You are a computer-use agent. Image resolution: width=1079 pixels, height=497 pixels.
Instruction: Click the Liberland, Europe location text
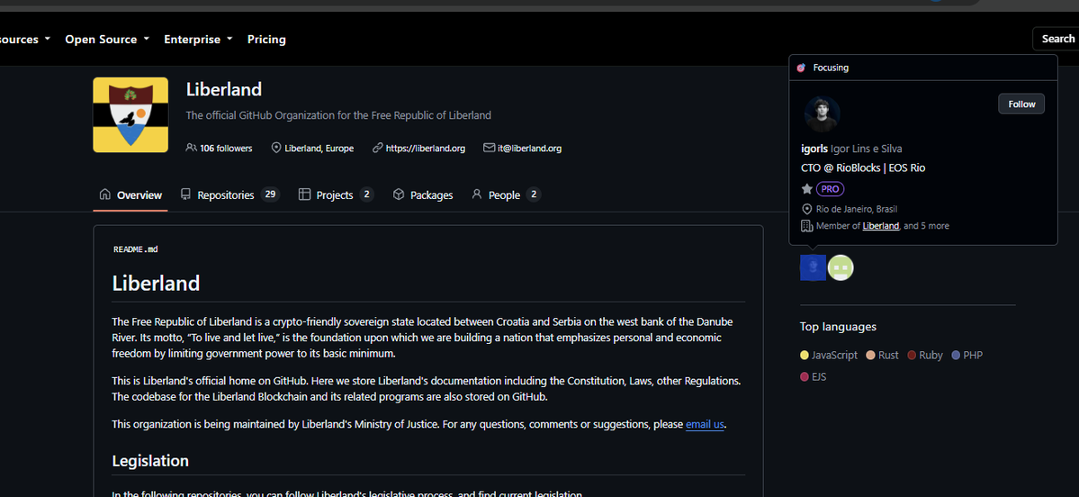point(319,148)
